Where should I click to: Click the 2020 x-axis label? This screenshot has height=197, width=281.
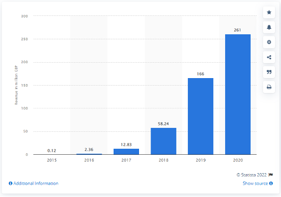tap(238, 160)
